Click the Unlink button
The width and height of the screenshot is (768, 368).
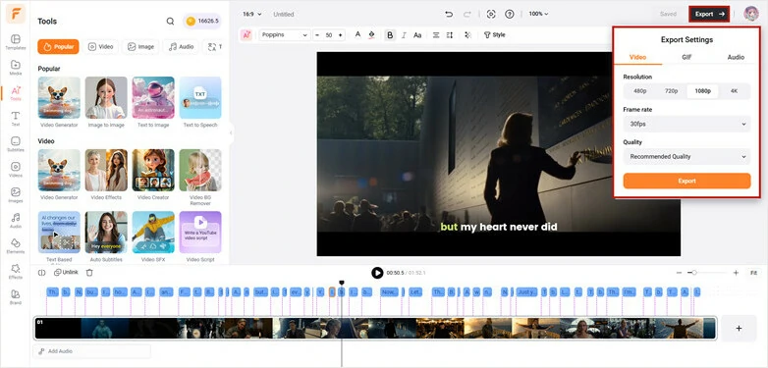pyautogui.click(x=66, y=273)
